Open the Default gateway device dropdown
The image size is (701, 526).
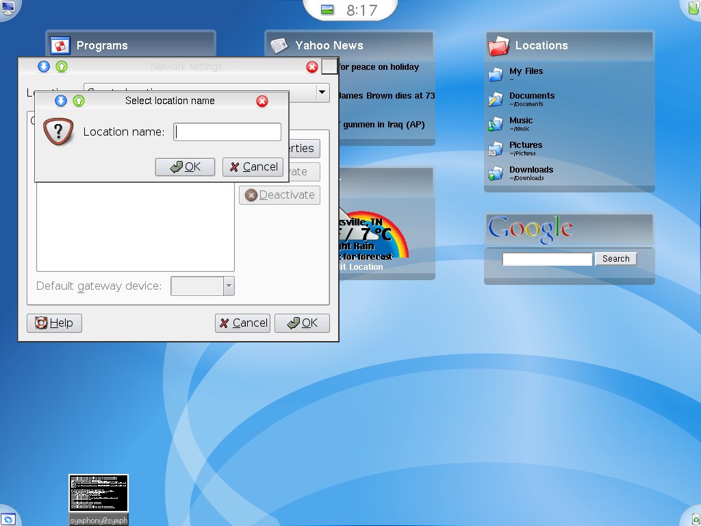click(x=229, y=286)
